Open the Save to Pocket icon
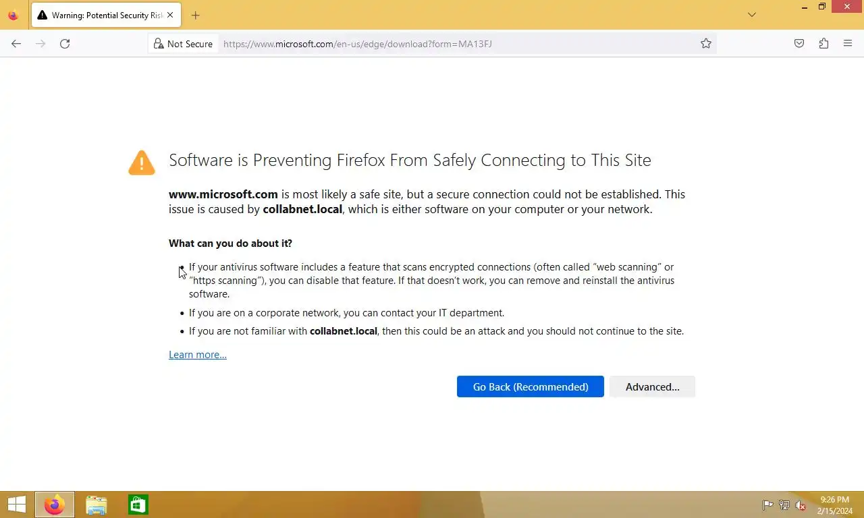The image size is (864, 518). [799, 44]
